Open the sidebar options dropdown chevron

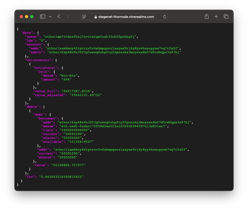[x=50, y=17]
